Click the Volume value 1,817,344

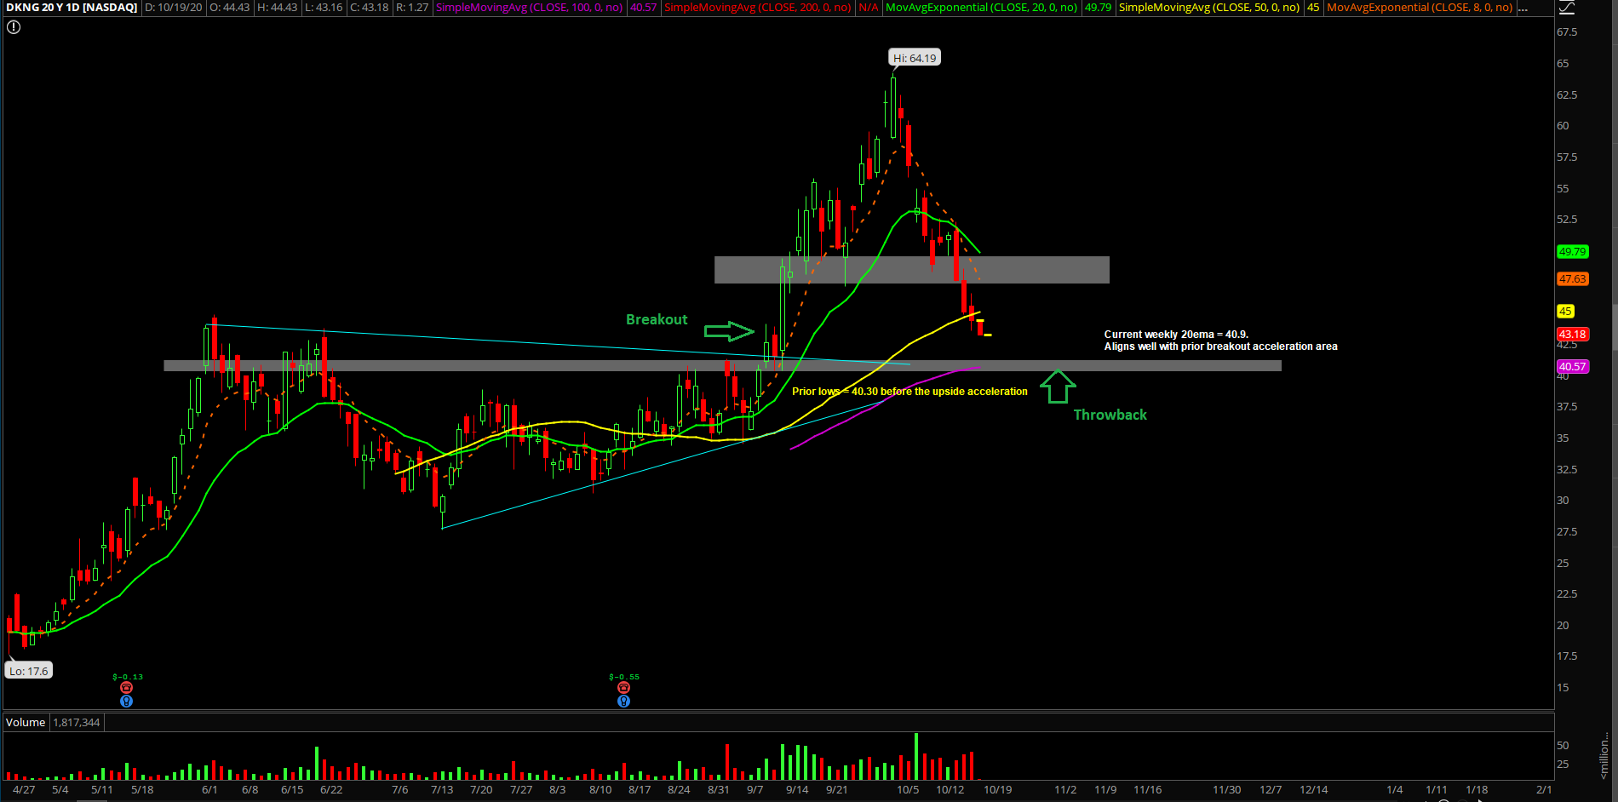[x=77, y=723]
